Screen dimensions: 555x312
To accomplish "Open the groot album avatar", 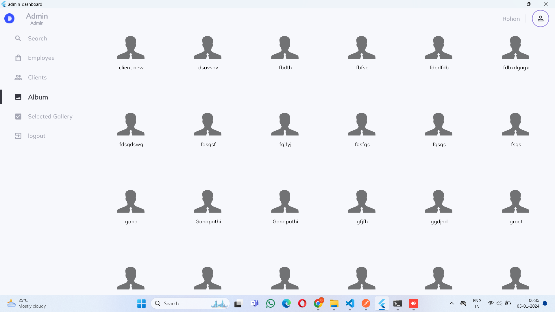I will (x=516, y=202).
